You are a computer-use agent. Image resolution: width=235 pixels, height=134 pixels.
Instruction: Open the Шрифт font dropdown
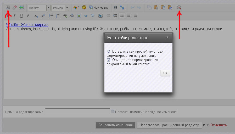pyautogui.click(x=39, y=8)
